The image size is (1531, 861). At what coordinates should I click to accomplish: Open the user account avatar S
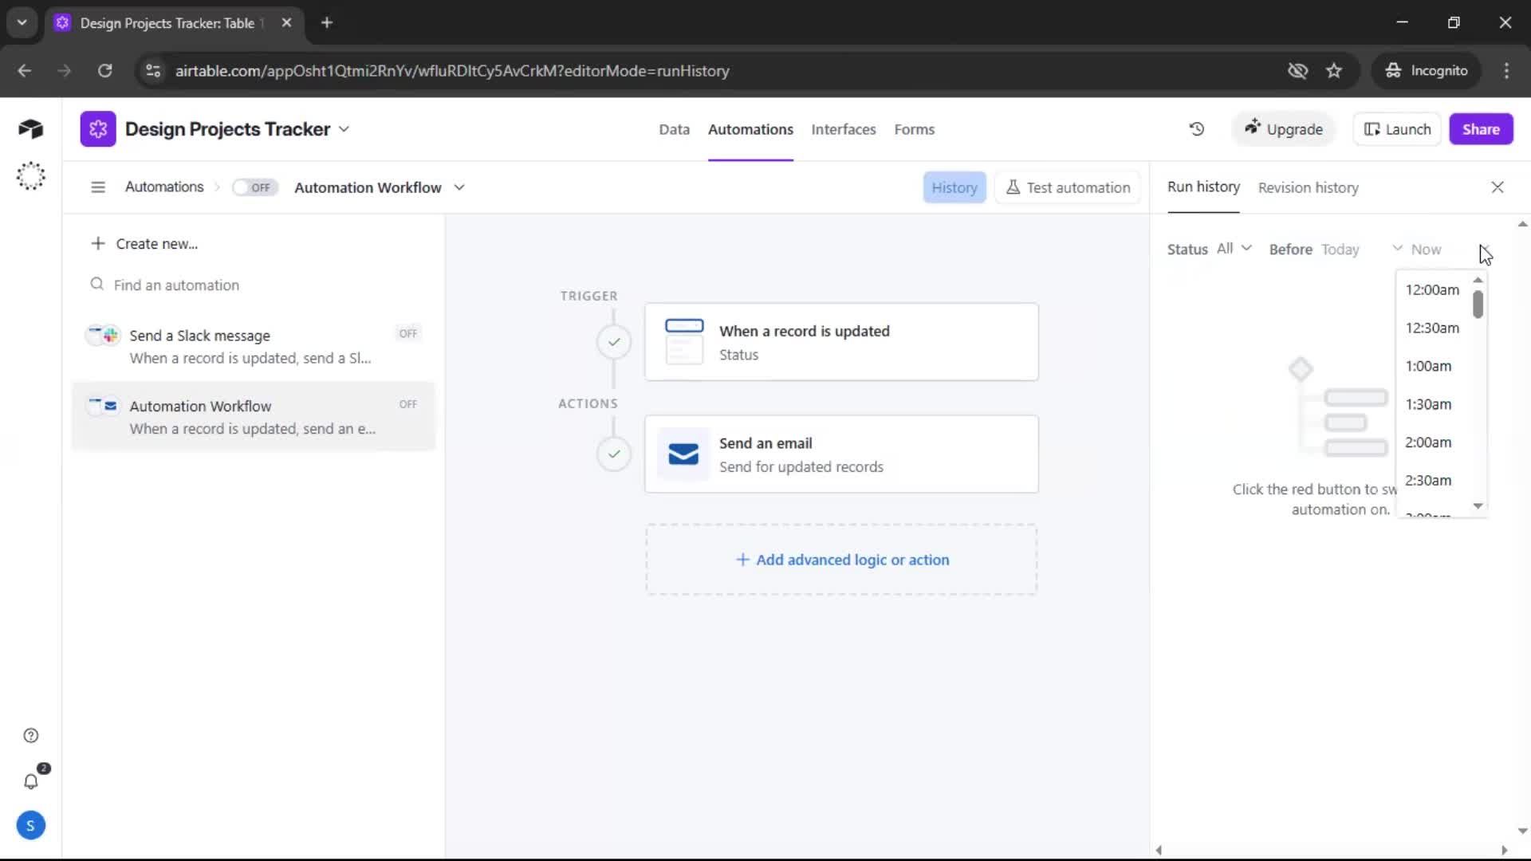coord(30,825)
